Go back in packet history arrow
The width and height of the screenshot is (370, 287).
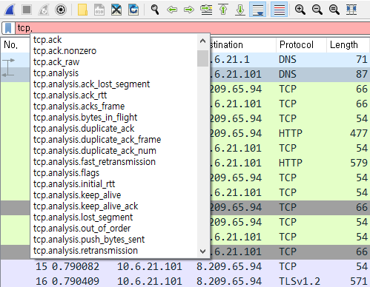172,10
